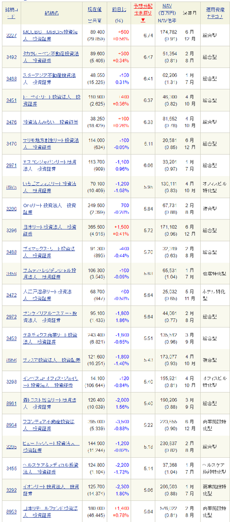Open 大江戸温泉リート name link
230x522 pixels.
47,295
